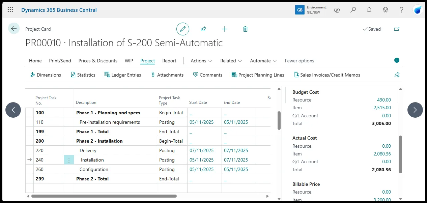The width and height of the screenshot is (427, 203).
Task: Open Attachments
Action: [167, 75]
